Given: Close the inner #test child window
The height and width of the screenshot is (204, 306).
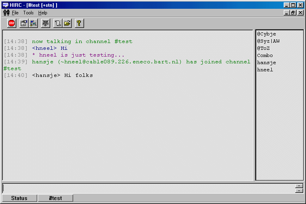Looking at the screenshot, I should pos(300,13).
